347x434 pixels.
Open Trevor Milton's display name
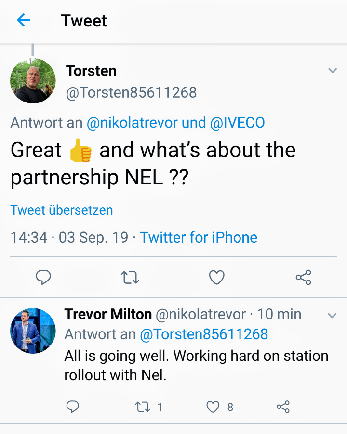tap(108, 314)
